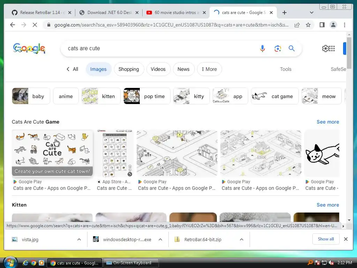This screenshot has height=268, width=357.
Task: Open Chrome profile menu
Action: point(333,25)
